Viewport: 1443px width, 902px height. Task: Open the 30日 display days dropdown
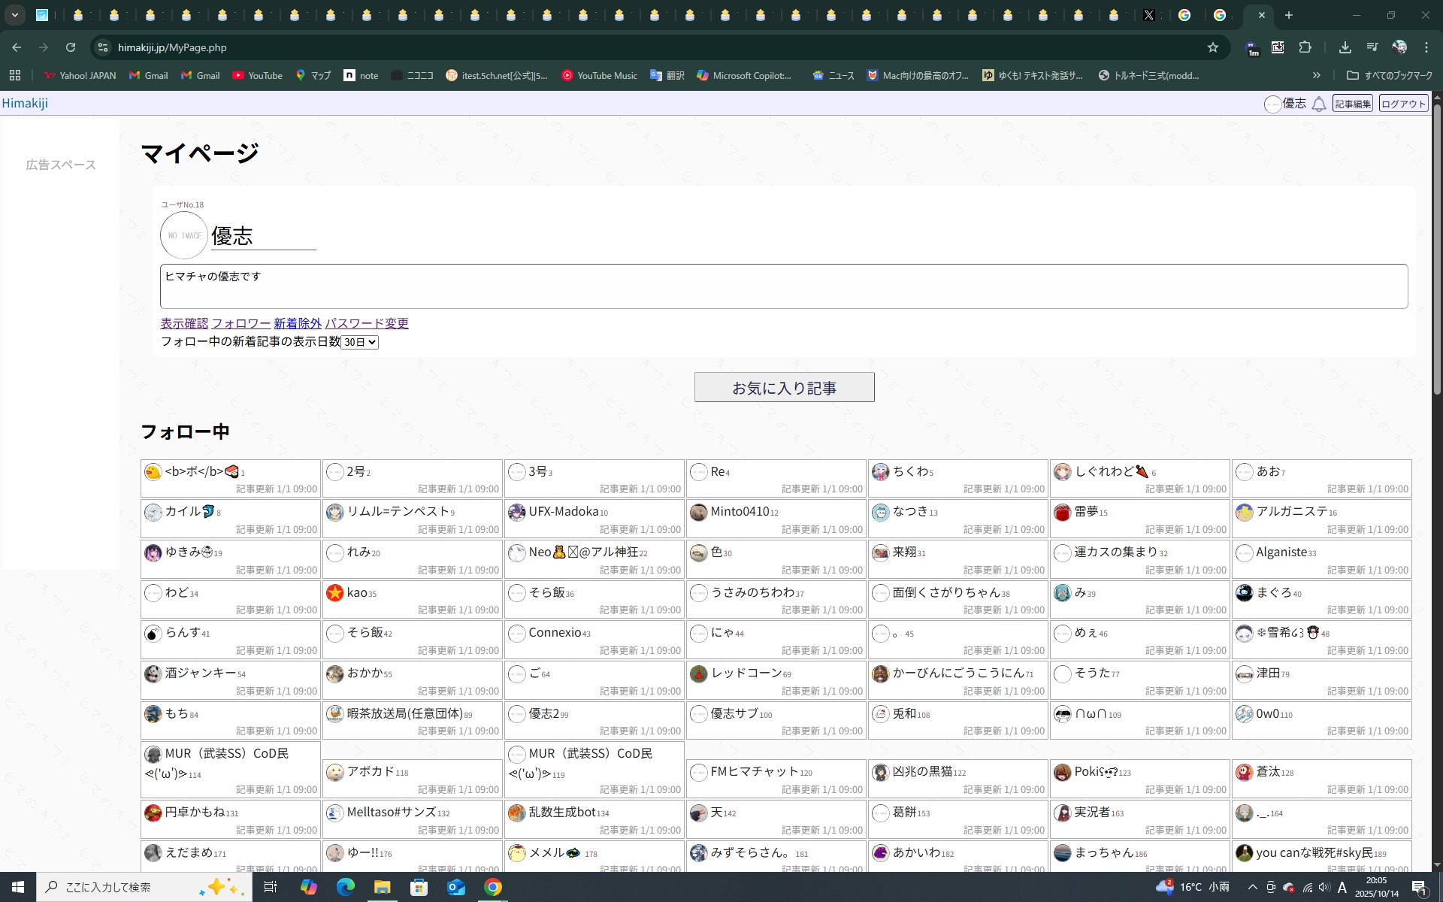[x=359, y=342]
